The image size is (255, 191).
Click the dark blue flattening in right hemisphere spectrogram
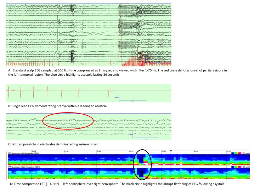[141, 173]
